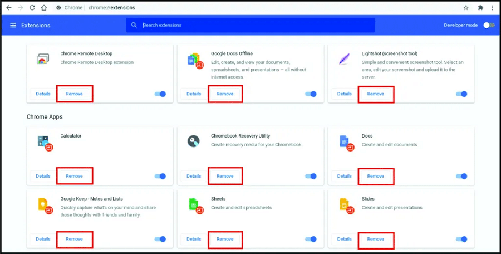
Task: View Details of Lightshot extension
Action: tap(345, 94)
